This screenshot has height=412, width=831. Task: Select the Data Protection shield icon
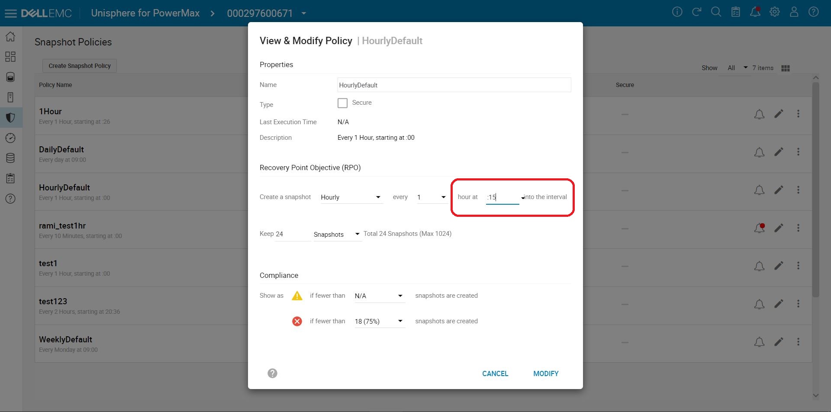point(10,117)
